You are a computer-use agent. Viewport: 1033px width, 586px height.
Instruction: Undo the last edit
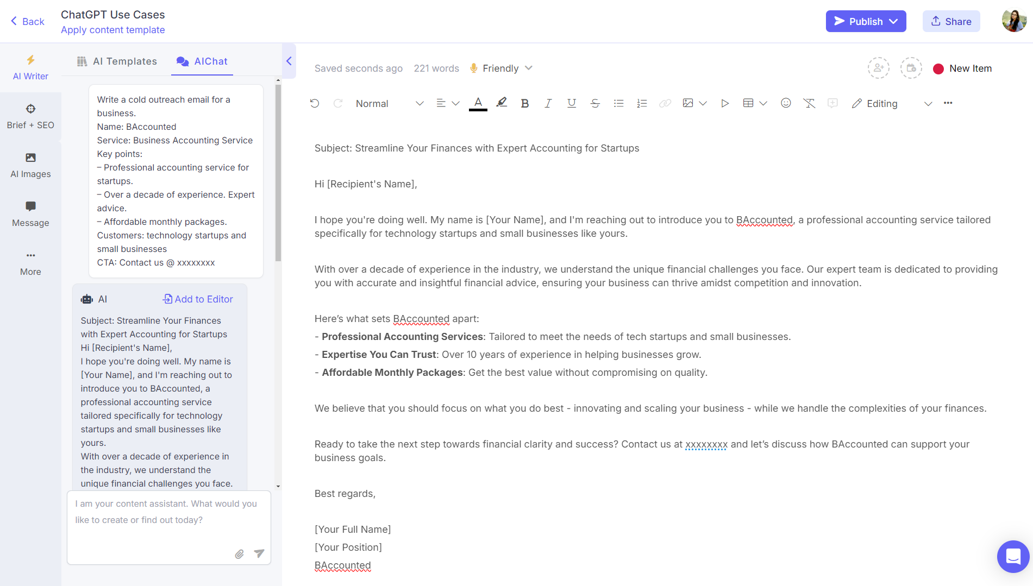click(315, 103)
